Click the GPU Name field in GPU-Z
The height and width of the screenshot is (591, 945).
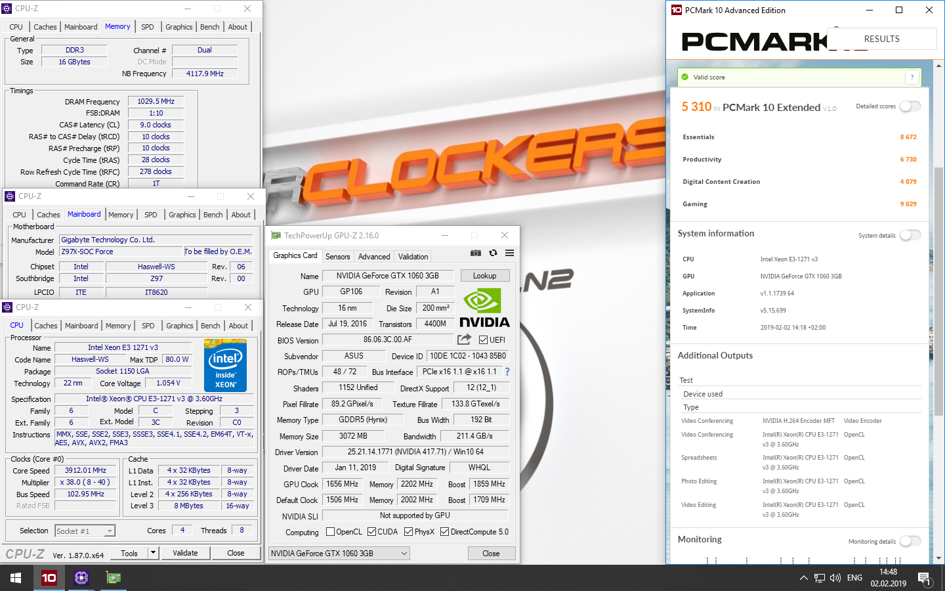tap(388, 276)
